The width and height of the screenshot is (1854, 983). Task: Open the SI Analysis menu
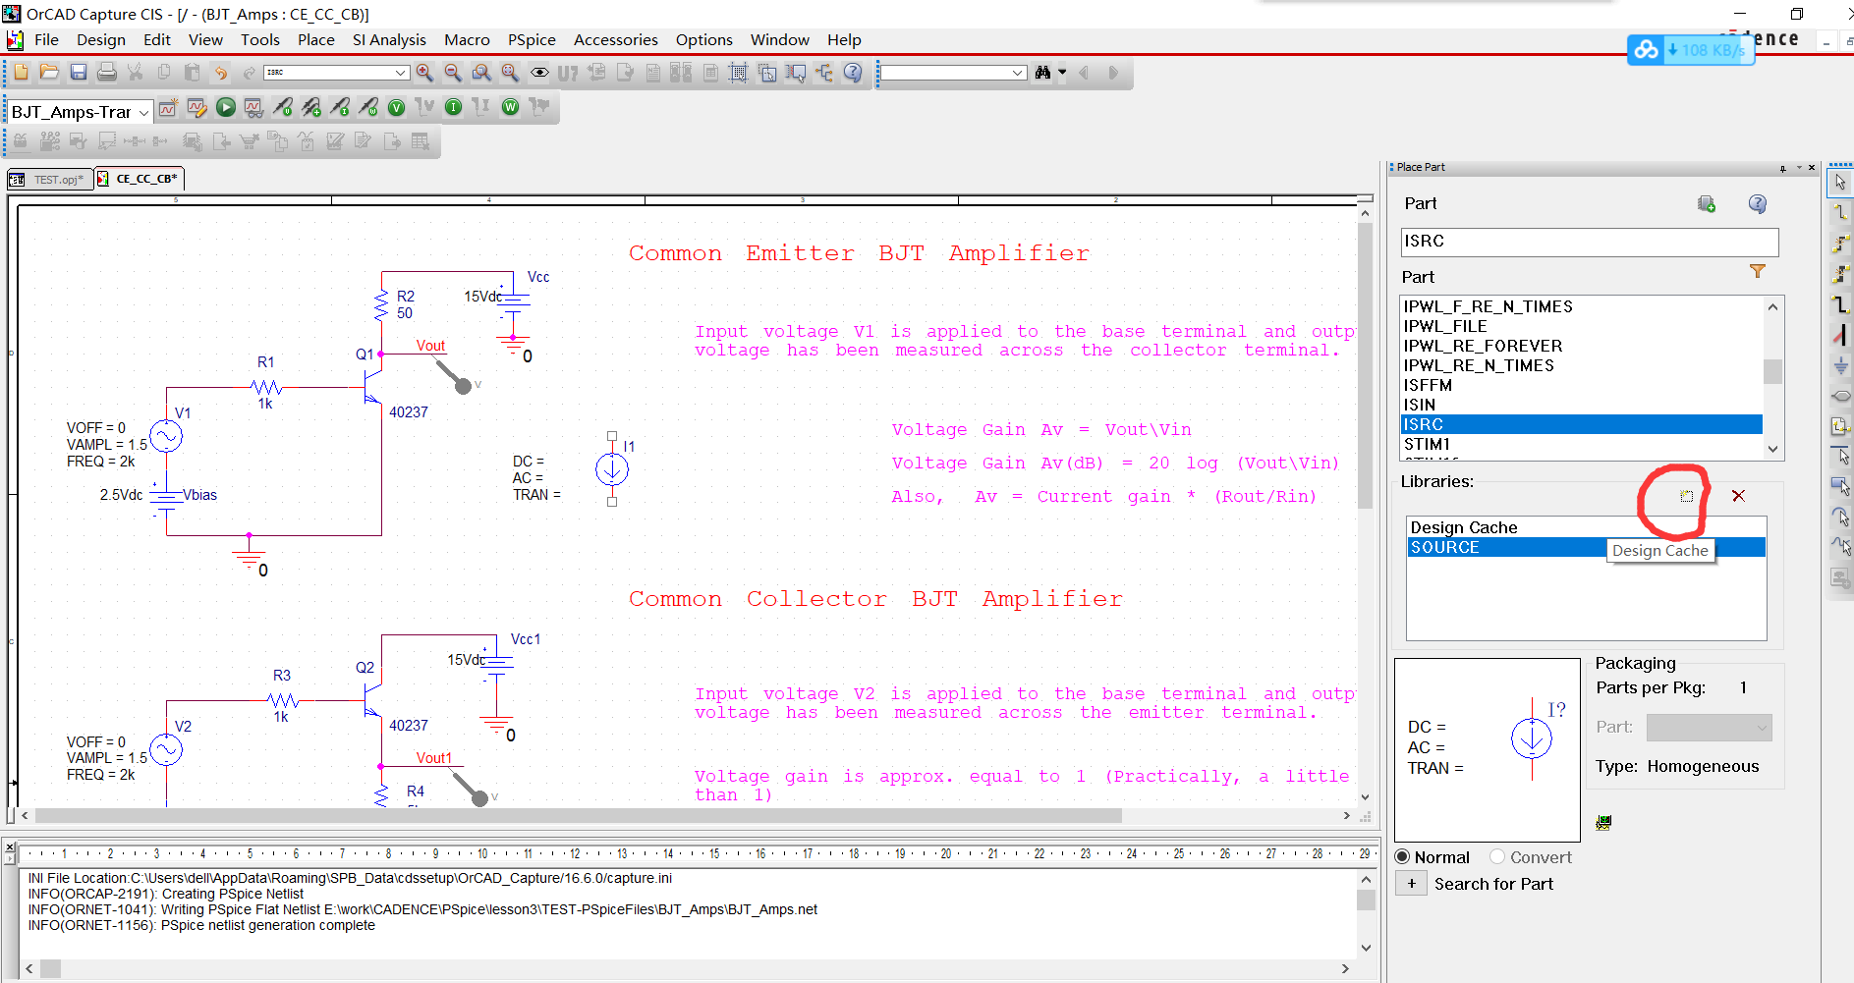tap(389, 40)
